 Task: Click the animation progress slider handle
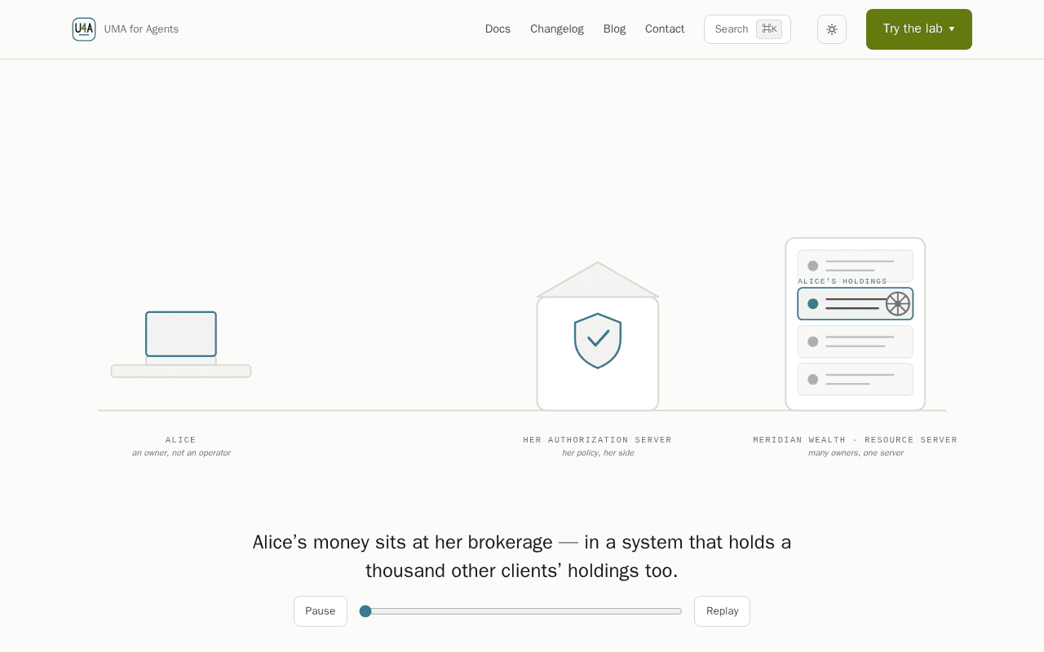pos(365,611)
